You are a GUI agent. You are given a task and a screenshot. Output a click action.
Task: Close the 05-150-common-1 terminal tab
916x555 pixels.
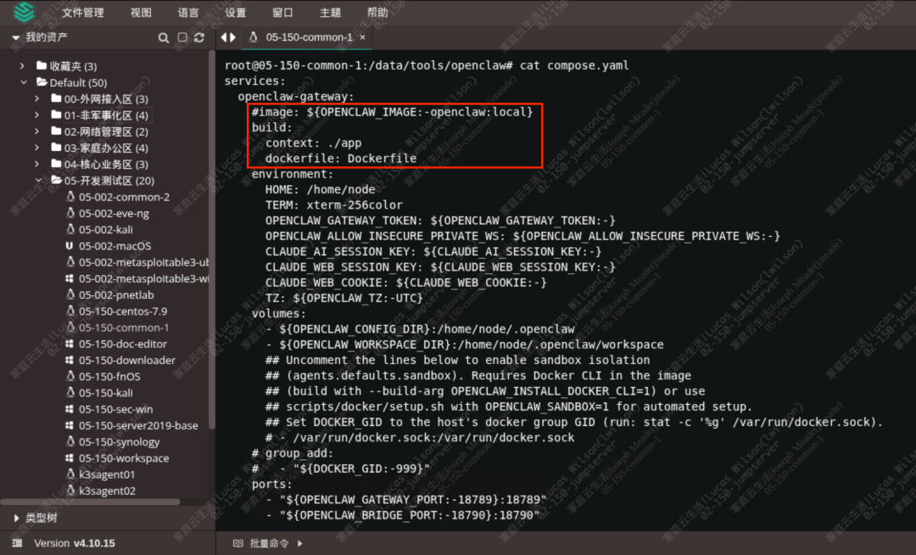click(362, 37)
